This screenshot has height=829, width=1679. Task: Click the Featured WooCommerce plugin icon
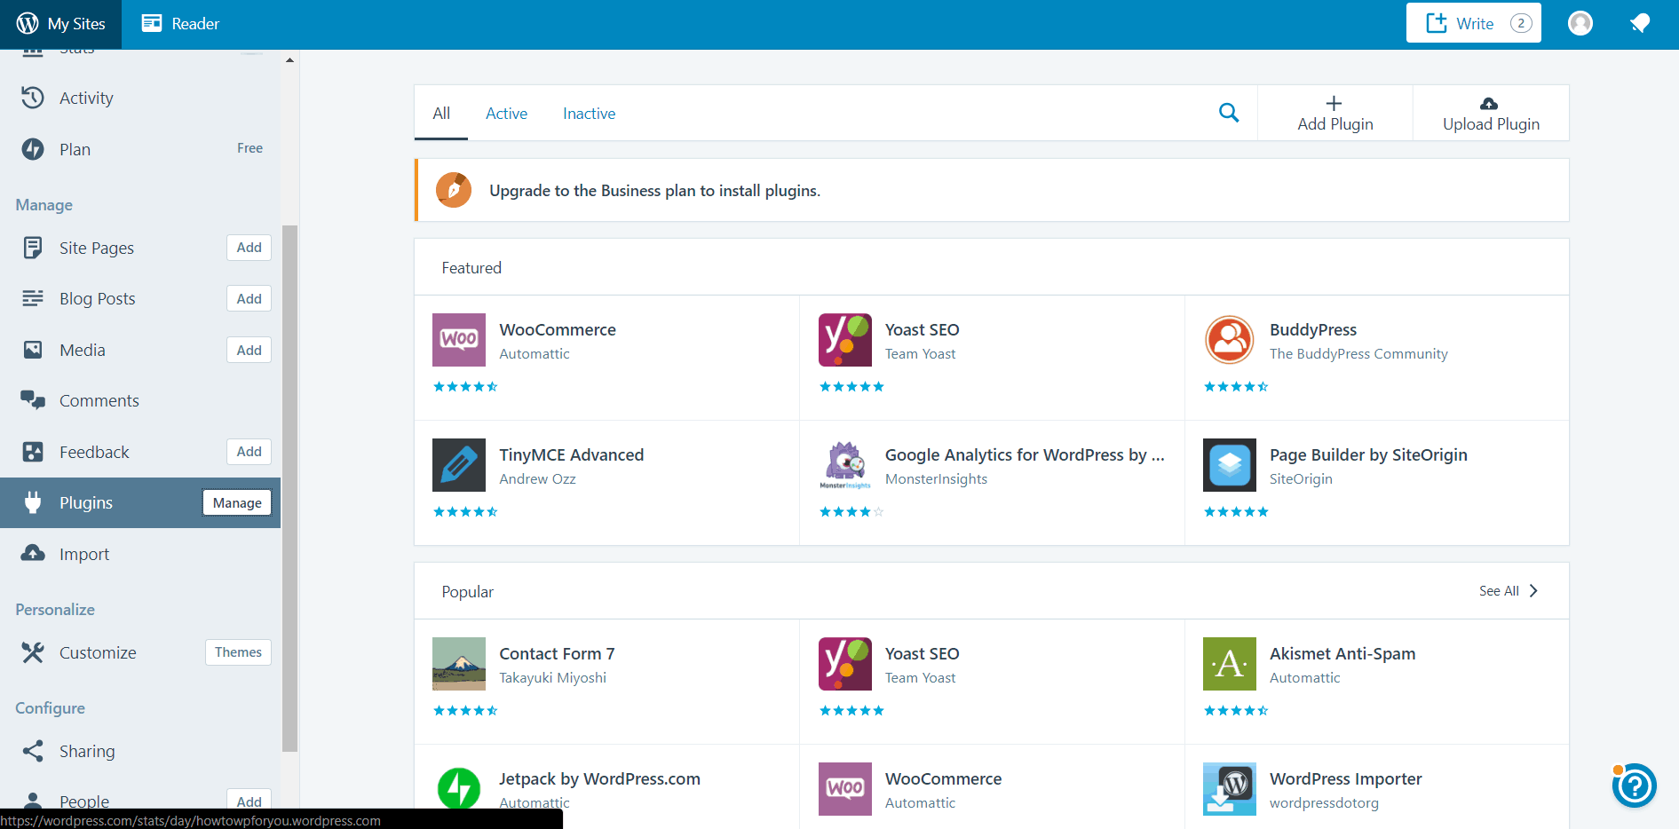point(459,340)
